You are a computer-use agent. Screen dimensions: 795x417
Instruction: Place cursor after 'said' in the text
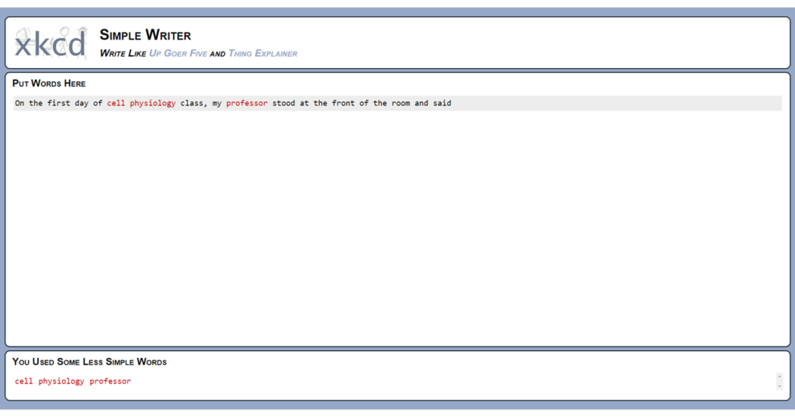click(x=452, y=103)
